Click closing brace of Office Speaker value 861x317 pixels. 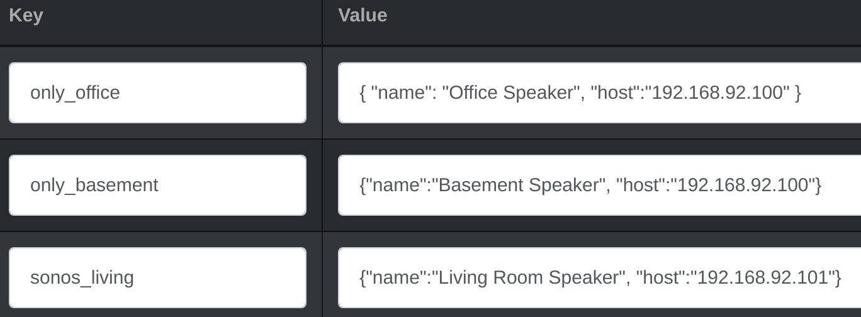pos(798,92)
